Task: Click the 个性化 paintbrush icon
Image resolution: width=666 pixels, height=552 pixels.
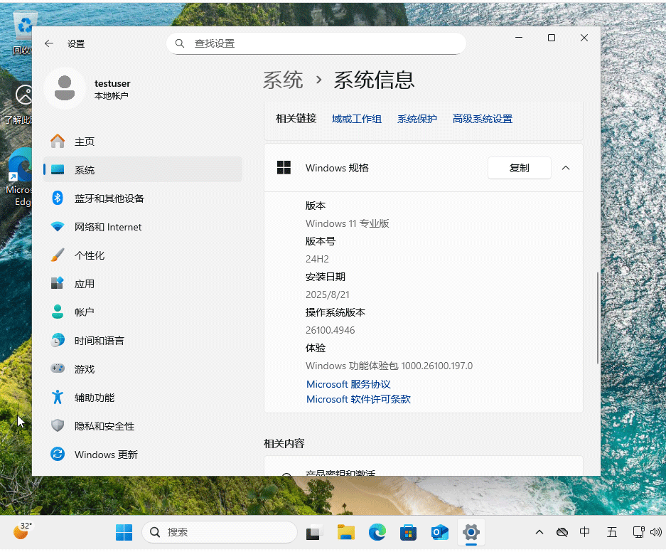Action: coord(58,255)
